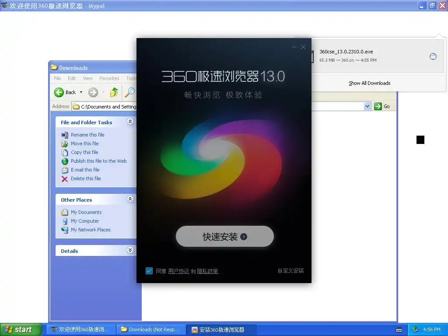The width and height of the screenshot is (448, 336).
Task: Switch to Downloads (Not Responding) taskbar button
Action: [x=151, y=329]
